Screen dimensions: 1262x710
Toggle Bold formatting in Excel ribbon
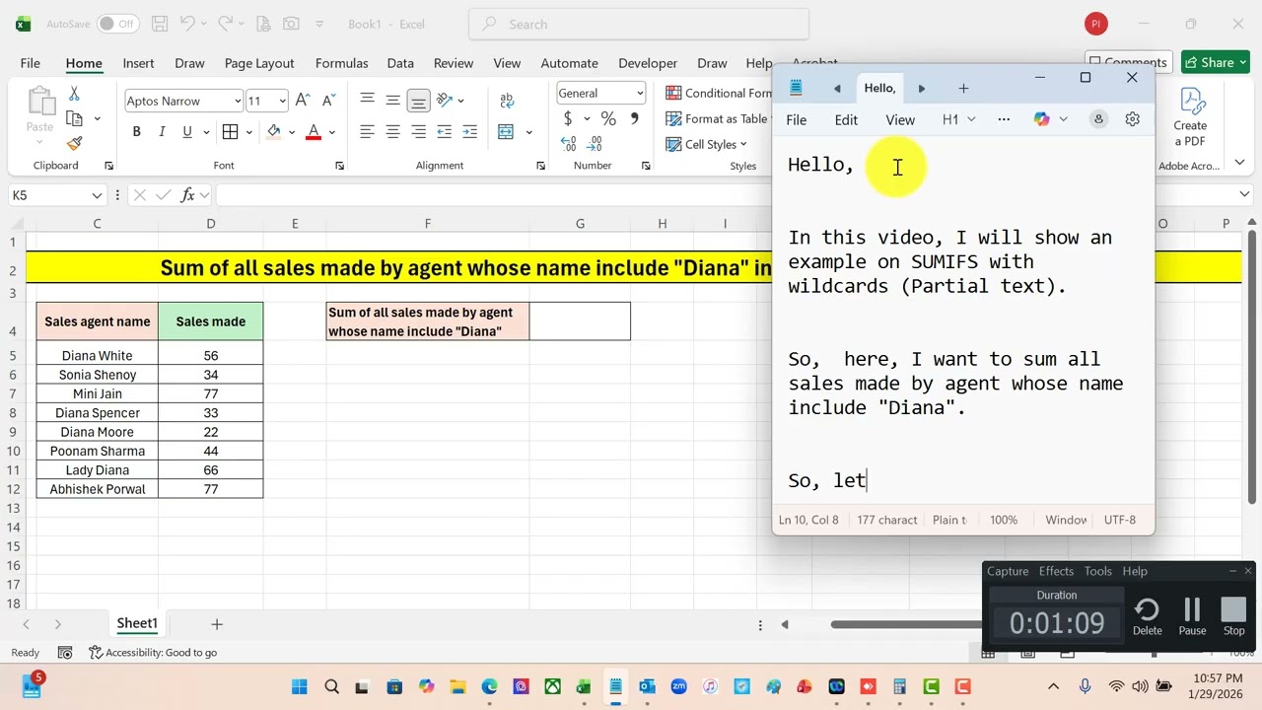(x=136, y=132)
